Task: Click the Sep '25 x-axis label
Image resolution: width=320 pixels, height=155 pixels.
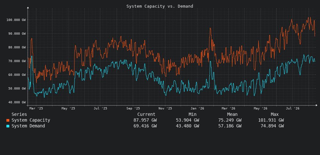Action: pyautogui.click(x=133, y=108)
